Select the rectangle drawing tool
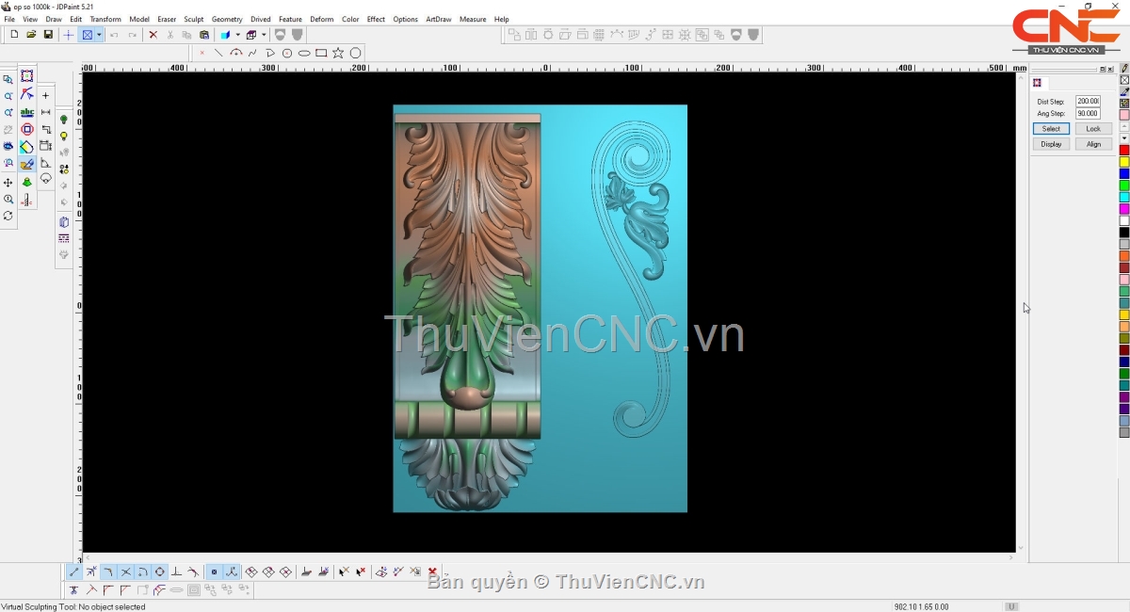Screen dimensions: 1130x612 (321, 54)
